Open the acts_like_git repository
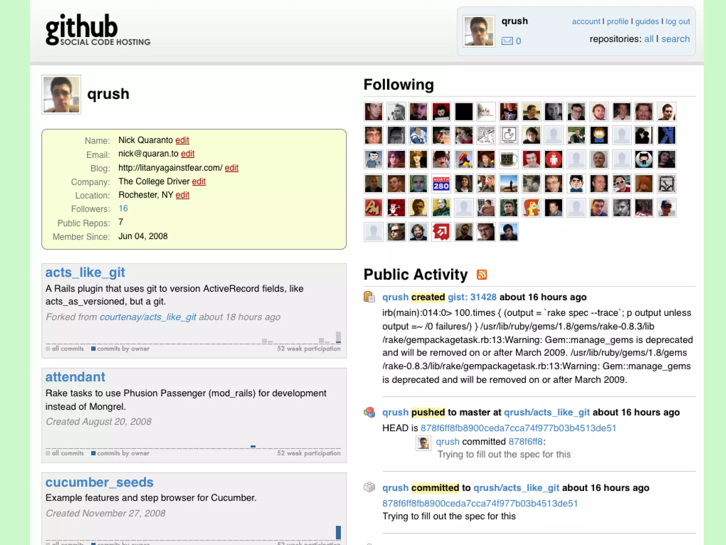Screen dimensions: 726x545 tap(85, 272)
